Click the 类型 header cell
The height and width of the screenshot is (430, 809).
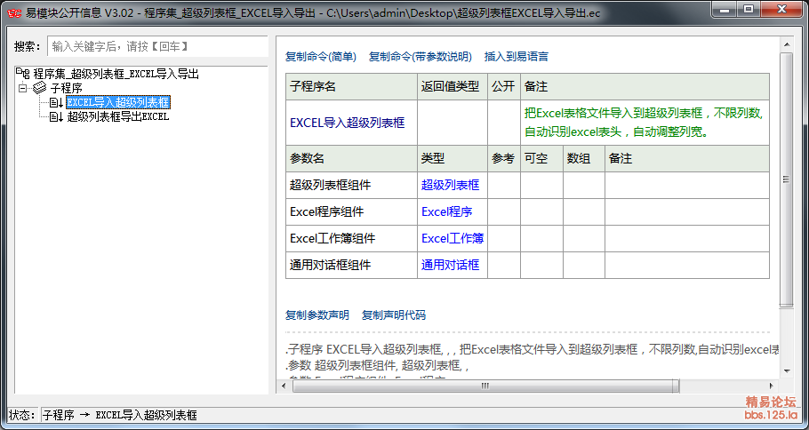pos(453,159)
